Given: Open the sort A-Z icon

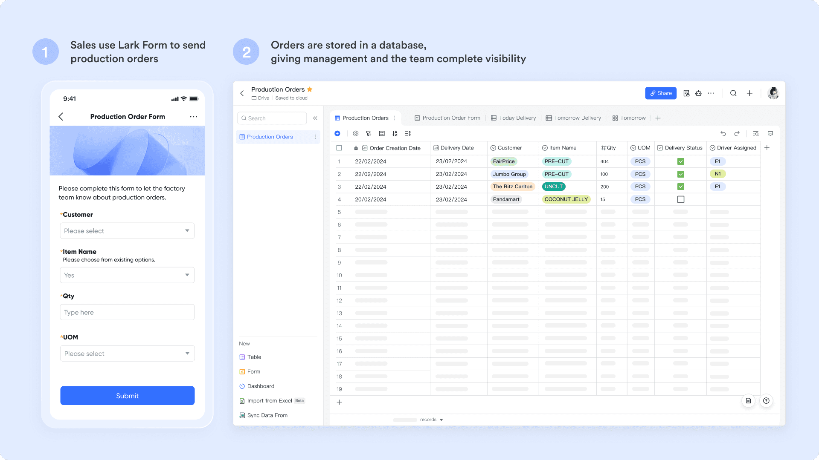Looking at the screenshot, I should [395, 133].
